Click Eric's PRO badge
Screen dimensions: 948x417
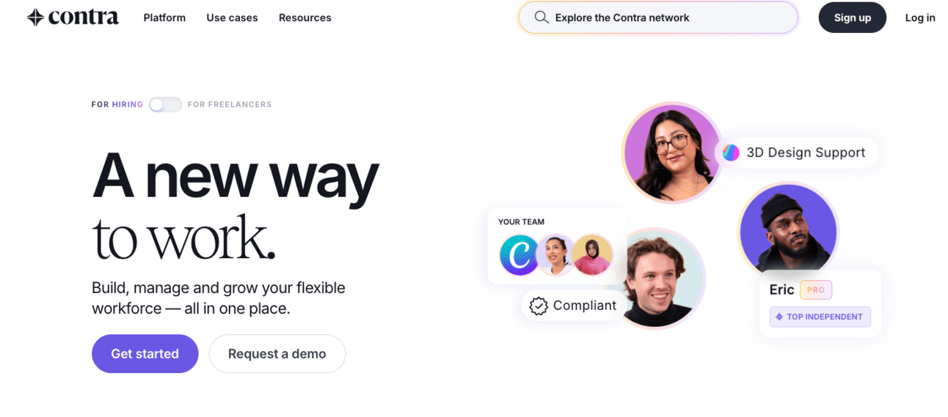click(816, 289)
